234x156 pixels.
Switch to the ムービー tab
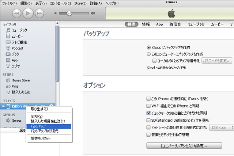coord(217,24)
